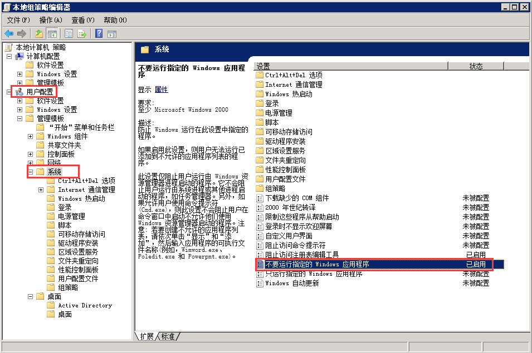The height and width of the screenshot is (353, 532).
Task: Select 只运行指定的 Windows 应用程序 policy
Action: (x=314, y=274)
